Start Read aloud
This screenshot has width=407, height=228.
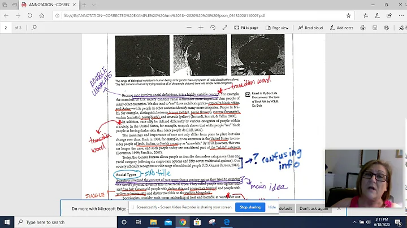310,28
